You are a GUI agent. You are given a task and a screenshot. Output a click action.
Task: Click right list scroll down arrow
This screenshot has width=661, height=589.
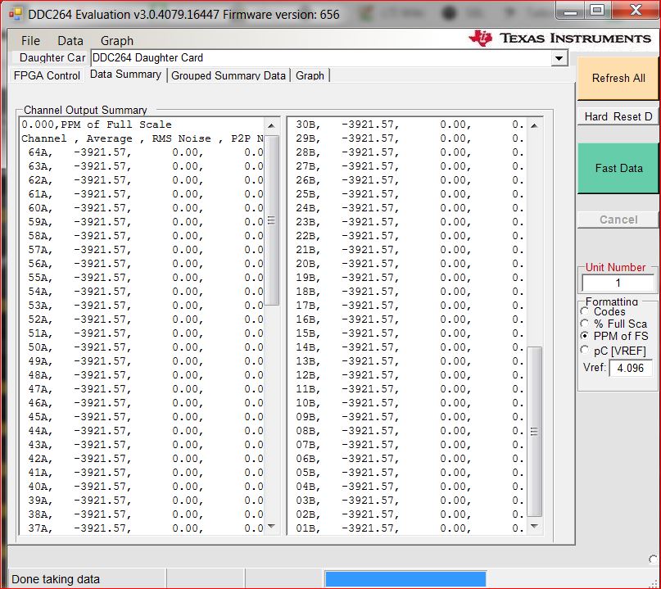click(534, 526)
